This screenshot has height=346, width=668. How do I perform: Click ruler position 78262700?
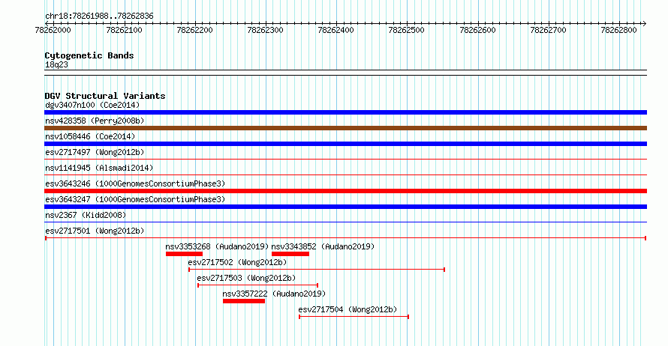pyautogui.click(x=549, y=30)
